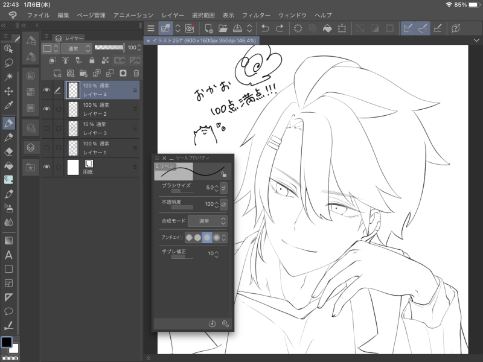Select the Figure rectangle tool
Viewport: 483px width, 362px height.
click(8, 269)
